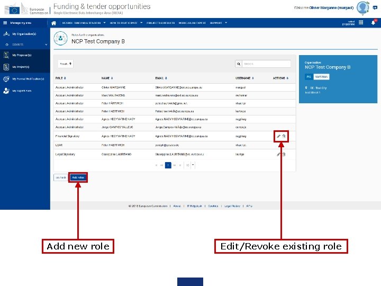Click the My Formal Notification(s) globe icon
Screen dimensions: 381x286
pyautogui.click(x=6, y=79)
